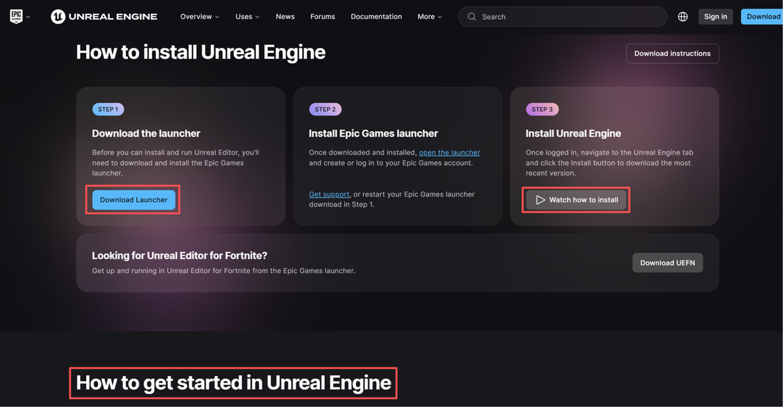Click the blue Download button
Screen dimensions: 783x407
(x=763, y=16)
